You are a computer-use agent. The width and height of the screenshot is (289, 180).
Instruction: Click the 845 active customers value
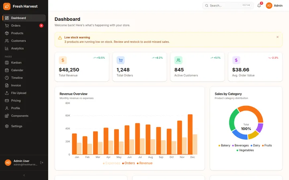pos(179,70)
